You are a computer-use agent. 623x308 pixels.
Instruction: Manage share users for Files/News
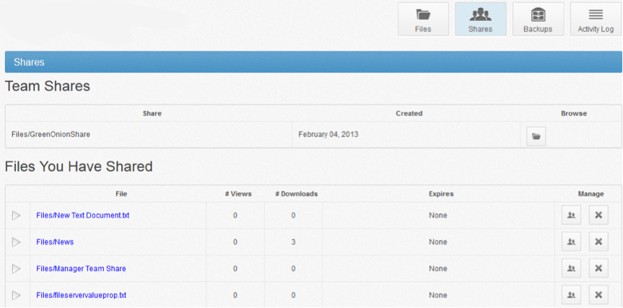[571, 242]
